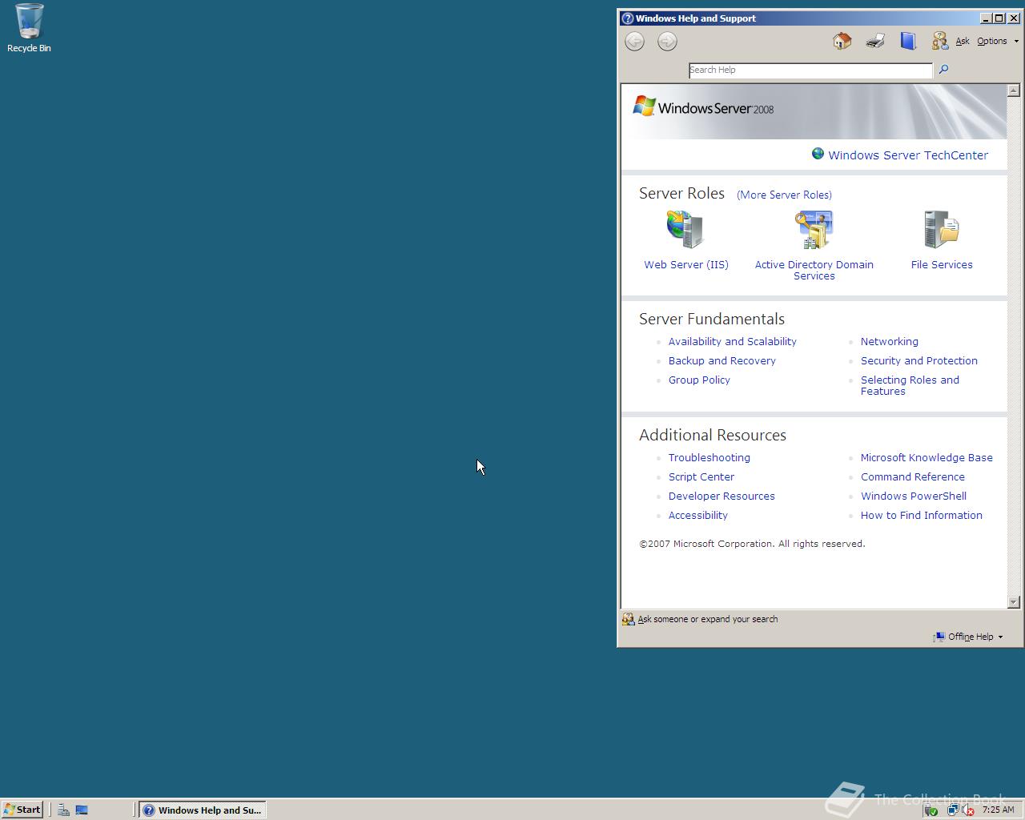Click the scrollbar down arrow in Help

pyautogui.click(x=1014, y=601)
